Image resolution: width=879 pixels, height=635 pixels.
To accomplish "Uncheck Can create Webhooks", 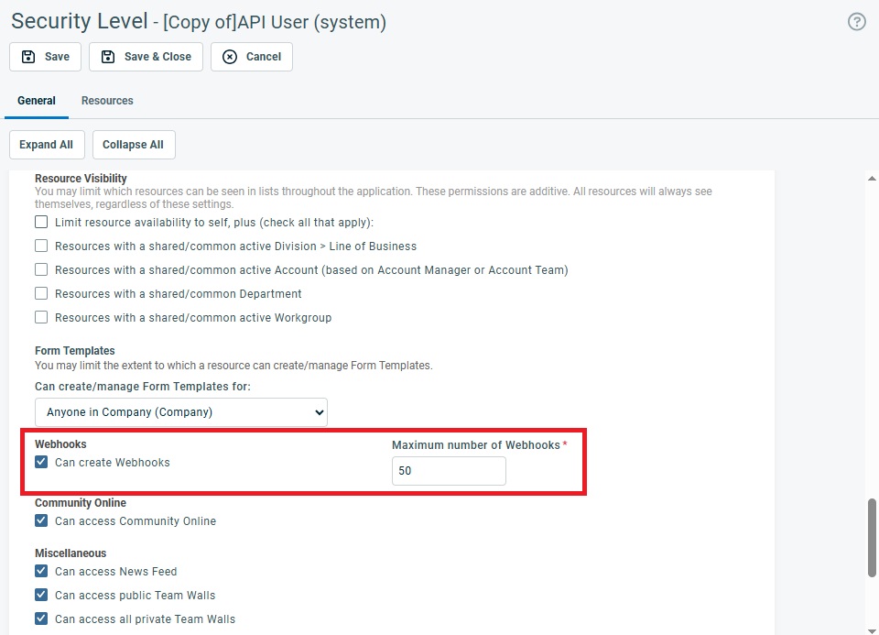I will [x=41, y=463].
